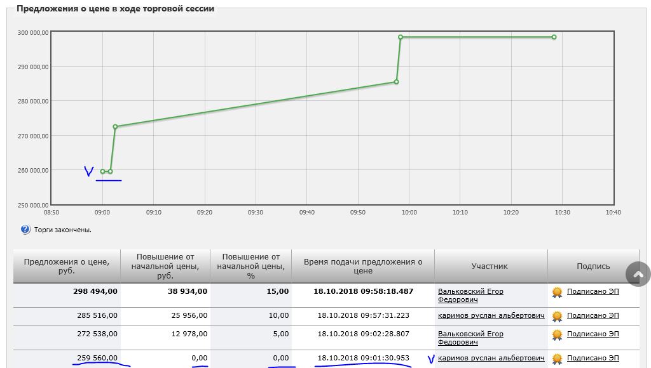Click the last chart data point near 10:30
The width and height of the screenshot is (651, 368).
[554, 37]
